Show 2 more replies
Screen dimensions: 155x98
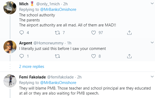[x=32, y=67]
